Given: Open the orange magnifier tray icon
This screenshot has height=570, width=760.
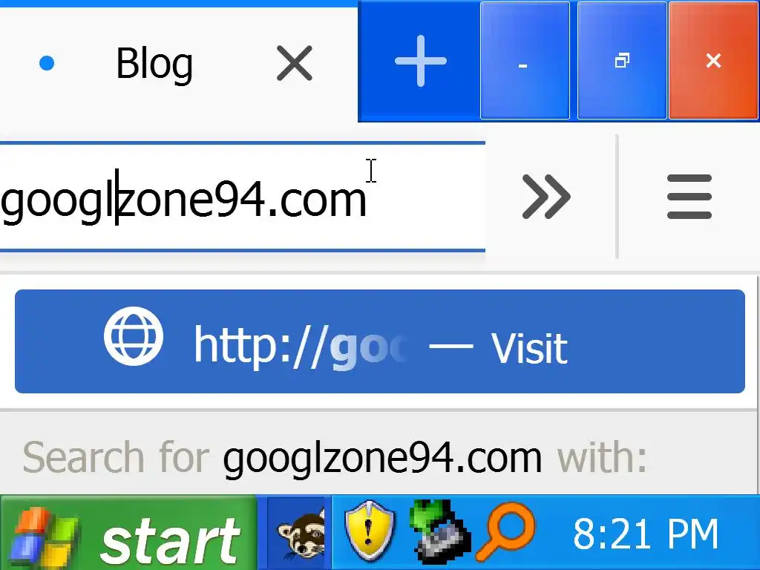Looking at the screenshot, I should tap(506, 530).
